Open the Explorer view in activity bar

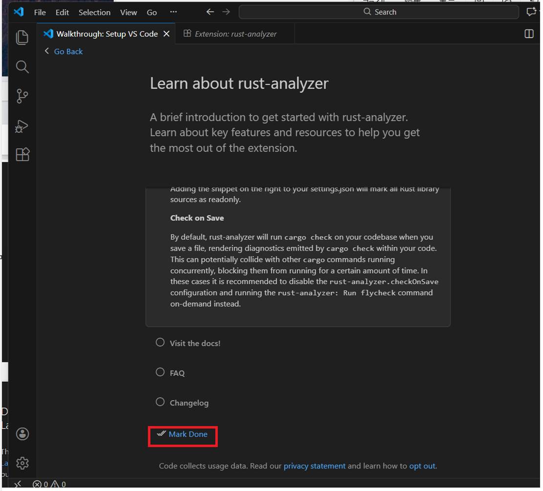[22, 38]
